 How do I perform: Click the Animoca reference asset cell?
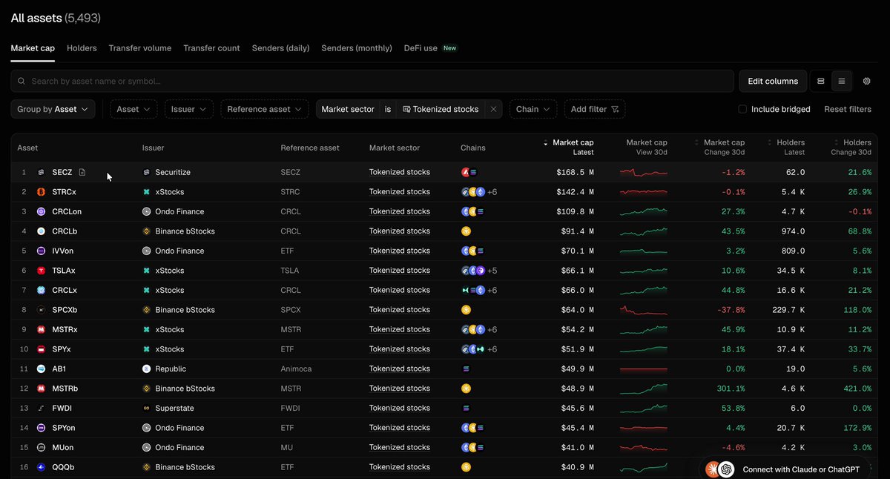click(297, 369)
